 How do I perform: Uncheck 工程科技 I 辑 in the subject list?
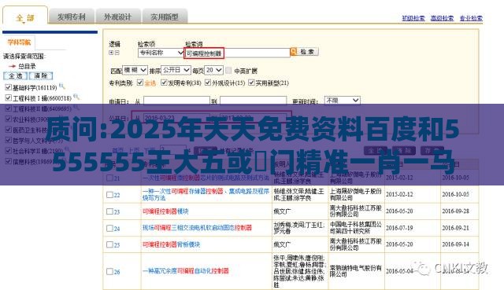pyautogui.click(x=9, y=97)
